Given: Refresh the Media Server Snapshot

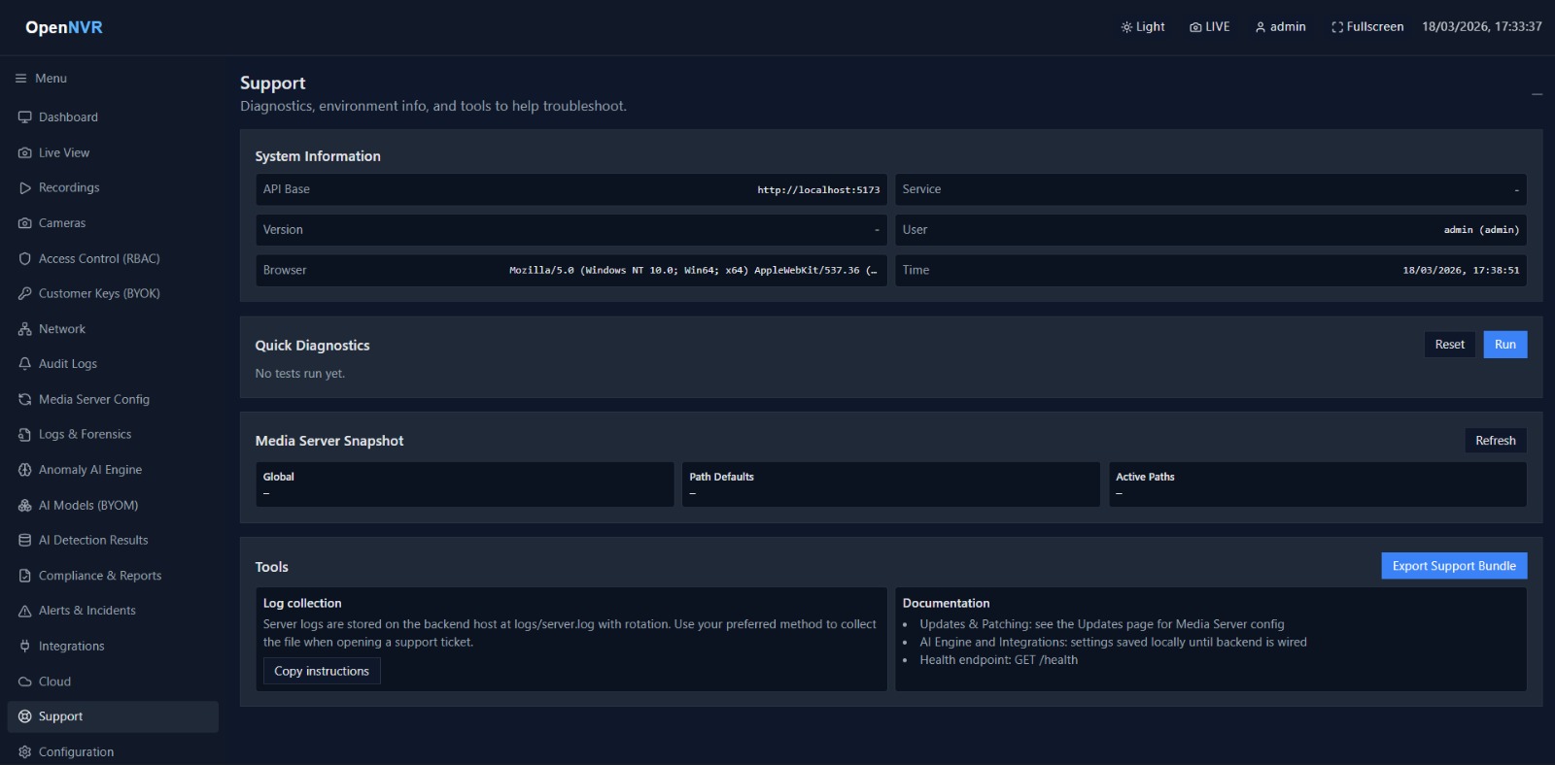Looking at the screenshot, I should 1495,441.
